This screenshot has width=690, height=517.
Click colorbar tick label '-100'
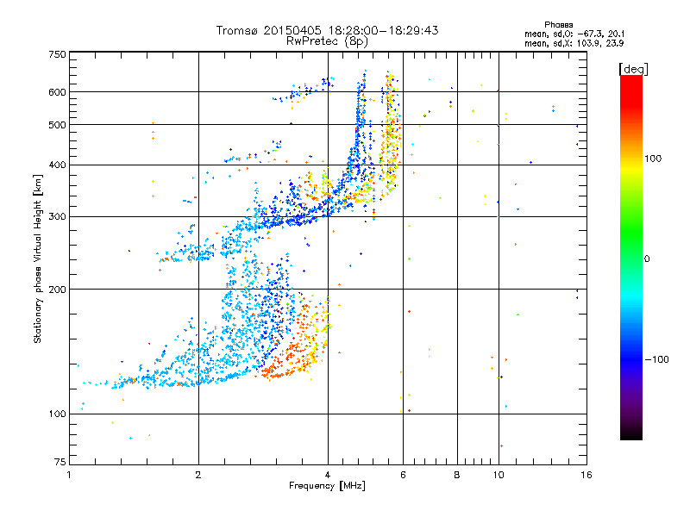coord(656,359)
